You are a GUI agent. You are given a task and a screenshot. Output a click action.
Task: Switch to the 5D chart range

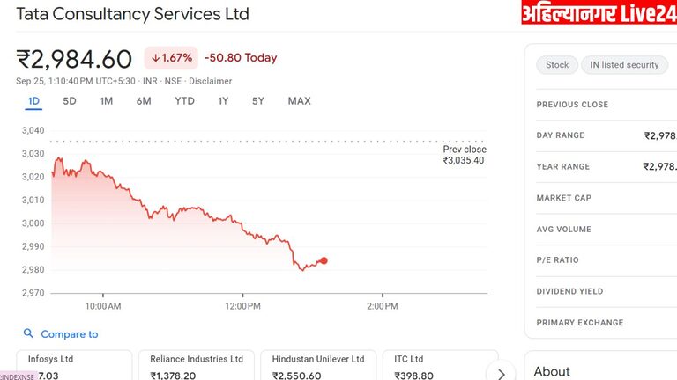click(x=70, y=101)
